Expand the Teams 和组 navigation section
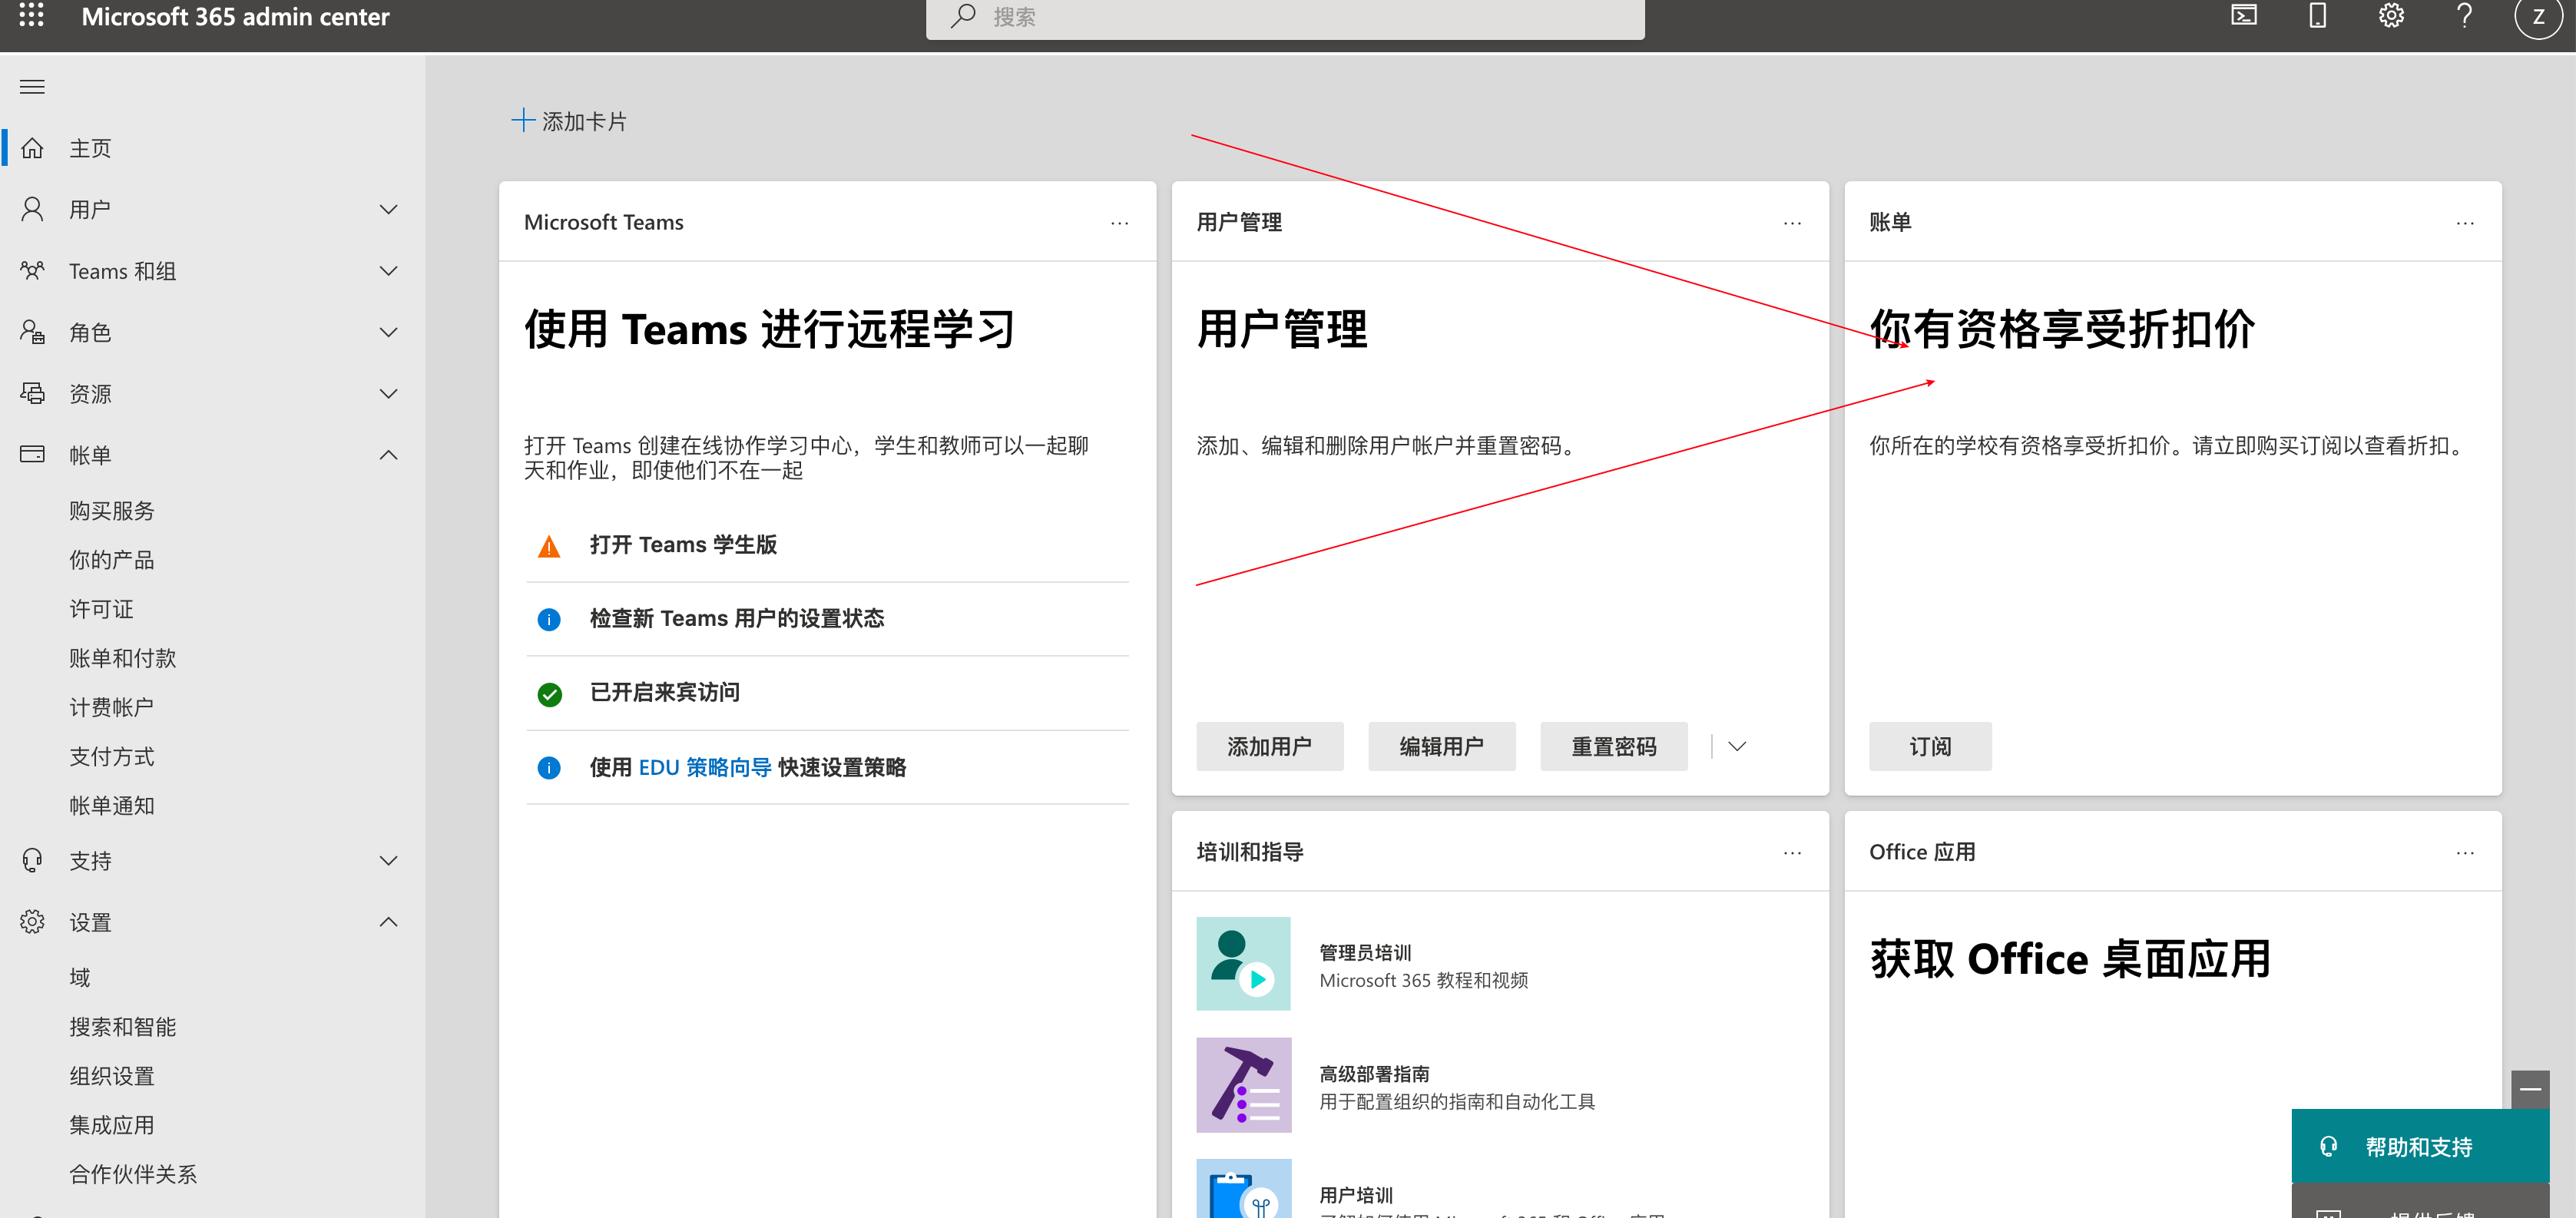This screenshot has width=2576, height=1218. click(x=389, y=271)
